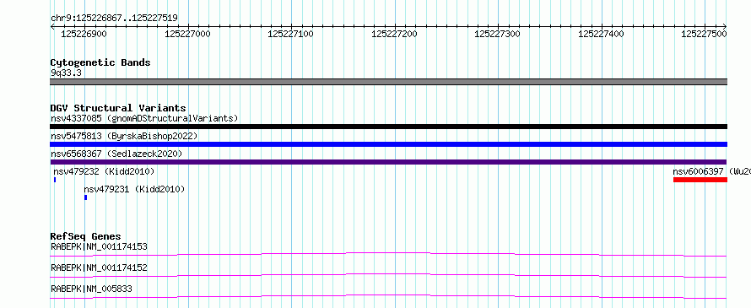The width and height of the screenshot is (751, 308).
Task: Click the RABEPK|NM_001174152 transcript label
Action: [x=99, y=267]
